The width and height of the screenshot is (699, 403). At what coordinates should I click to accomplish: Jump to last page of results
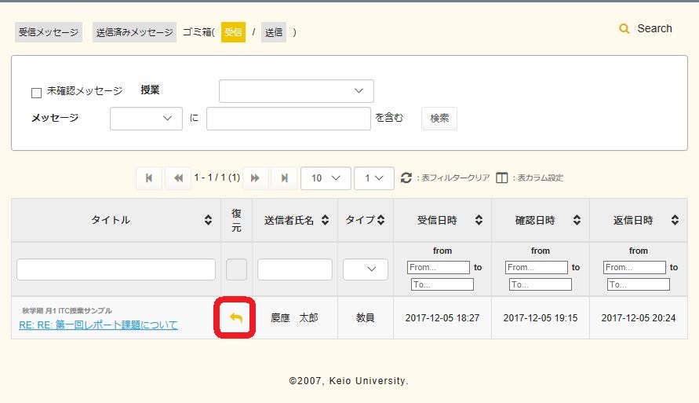284,178
